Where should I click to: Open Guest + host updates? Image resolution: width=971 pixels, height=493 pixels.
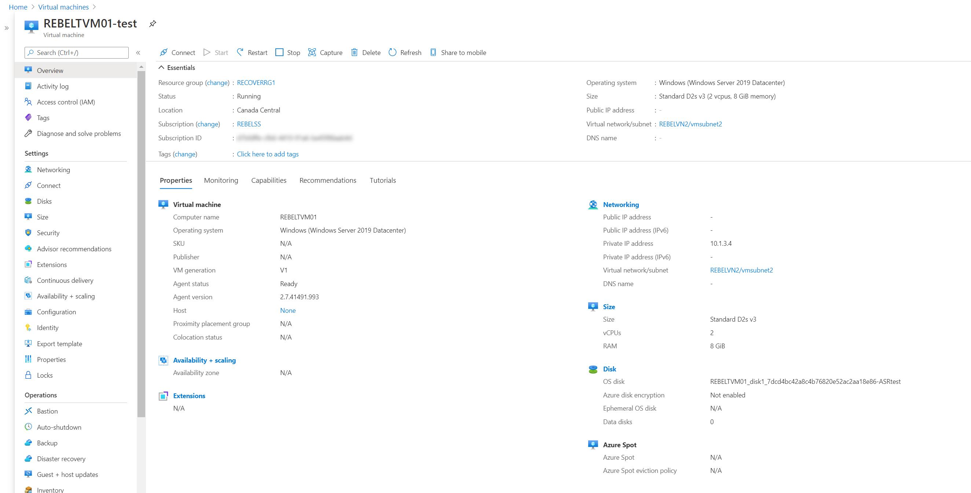click(67, 475)
